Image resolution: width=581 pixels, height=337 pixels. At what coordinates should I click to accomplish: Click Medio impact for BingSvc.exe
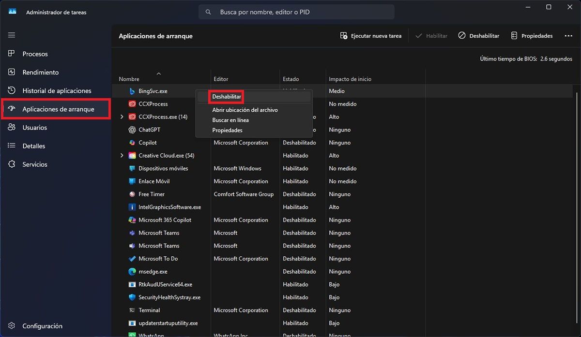(336, 91)
